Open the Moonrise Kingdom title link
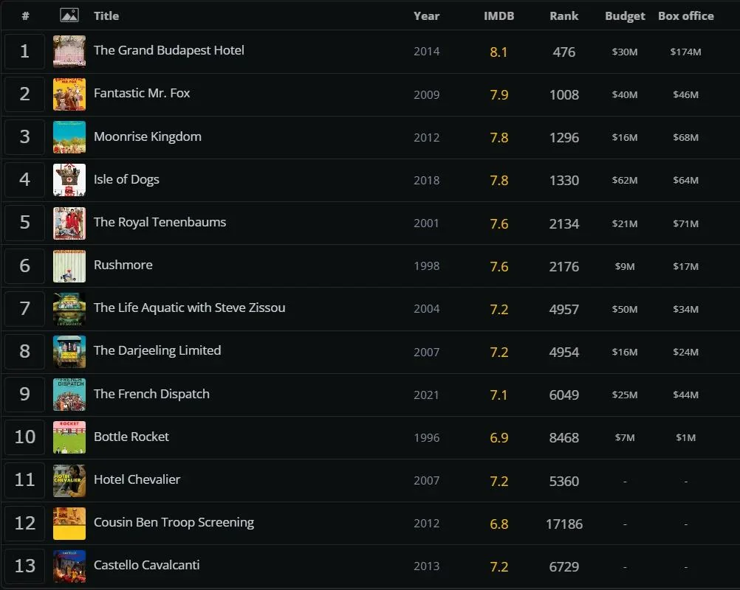This screenshot has height=590, width=740. click(x=147, y=136)
